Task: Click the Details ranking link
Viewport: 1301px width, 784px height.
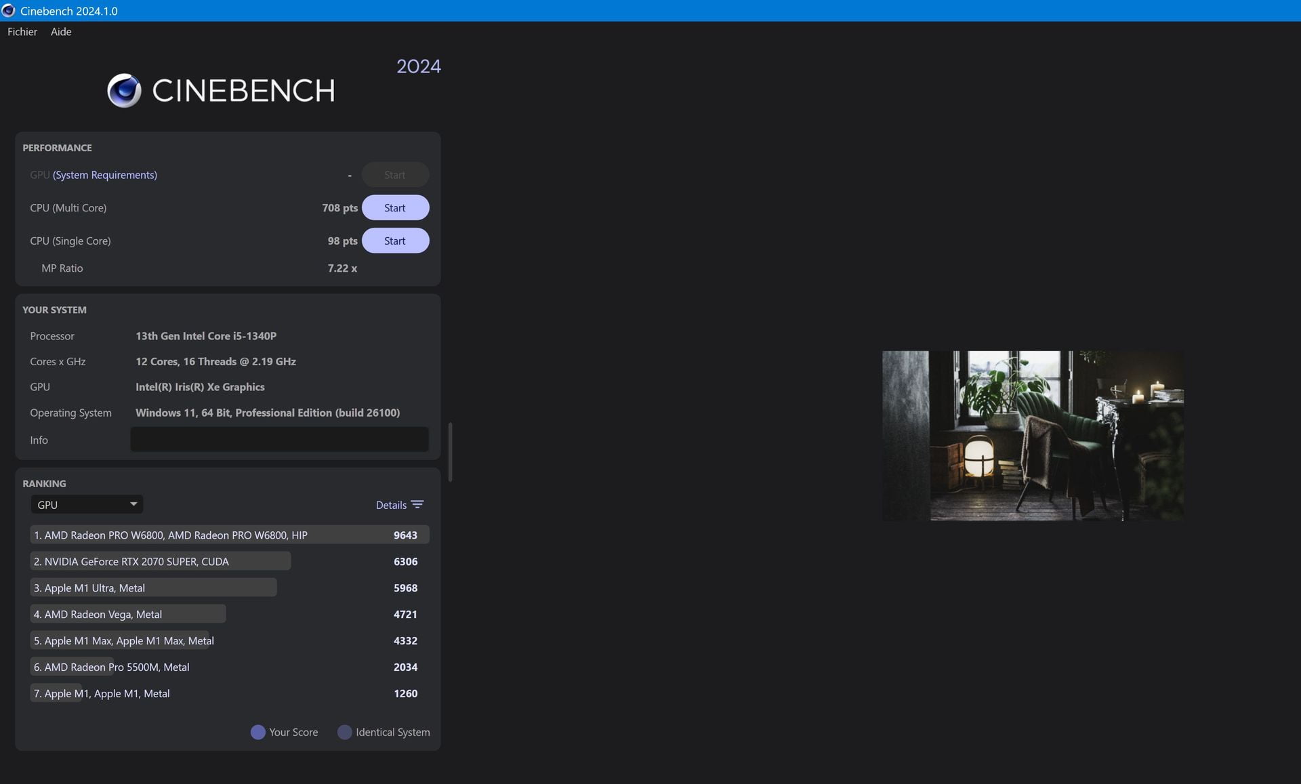Action: [391, 505]
